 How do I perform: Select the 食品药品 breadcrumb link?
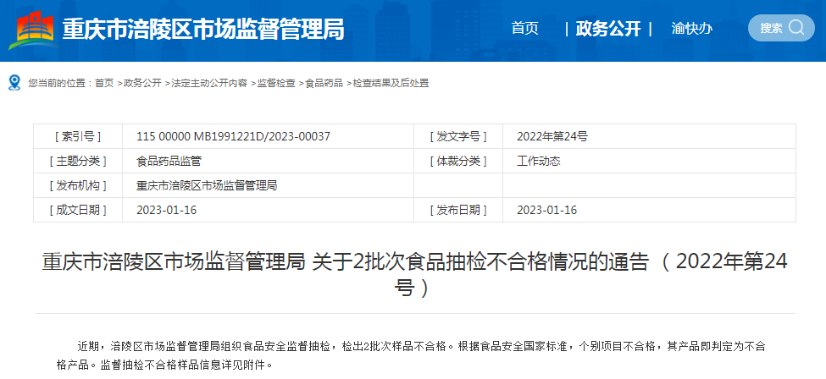pos(324,83)
